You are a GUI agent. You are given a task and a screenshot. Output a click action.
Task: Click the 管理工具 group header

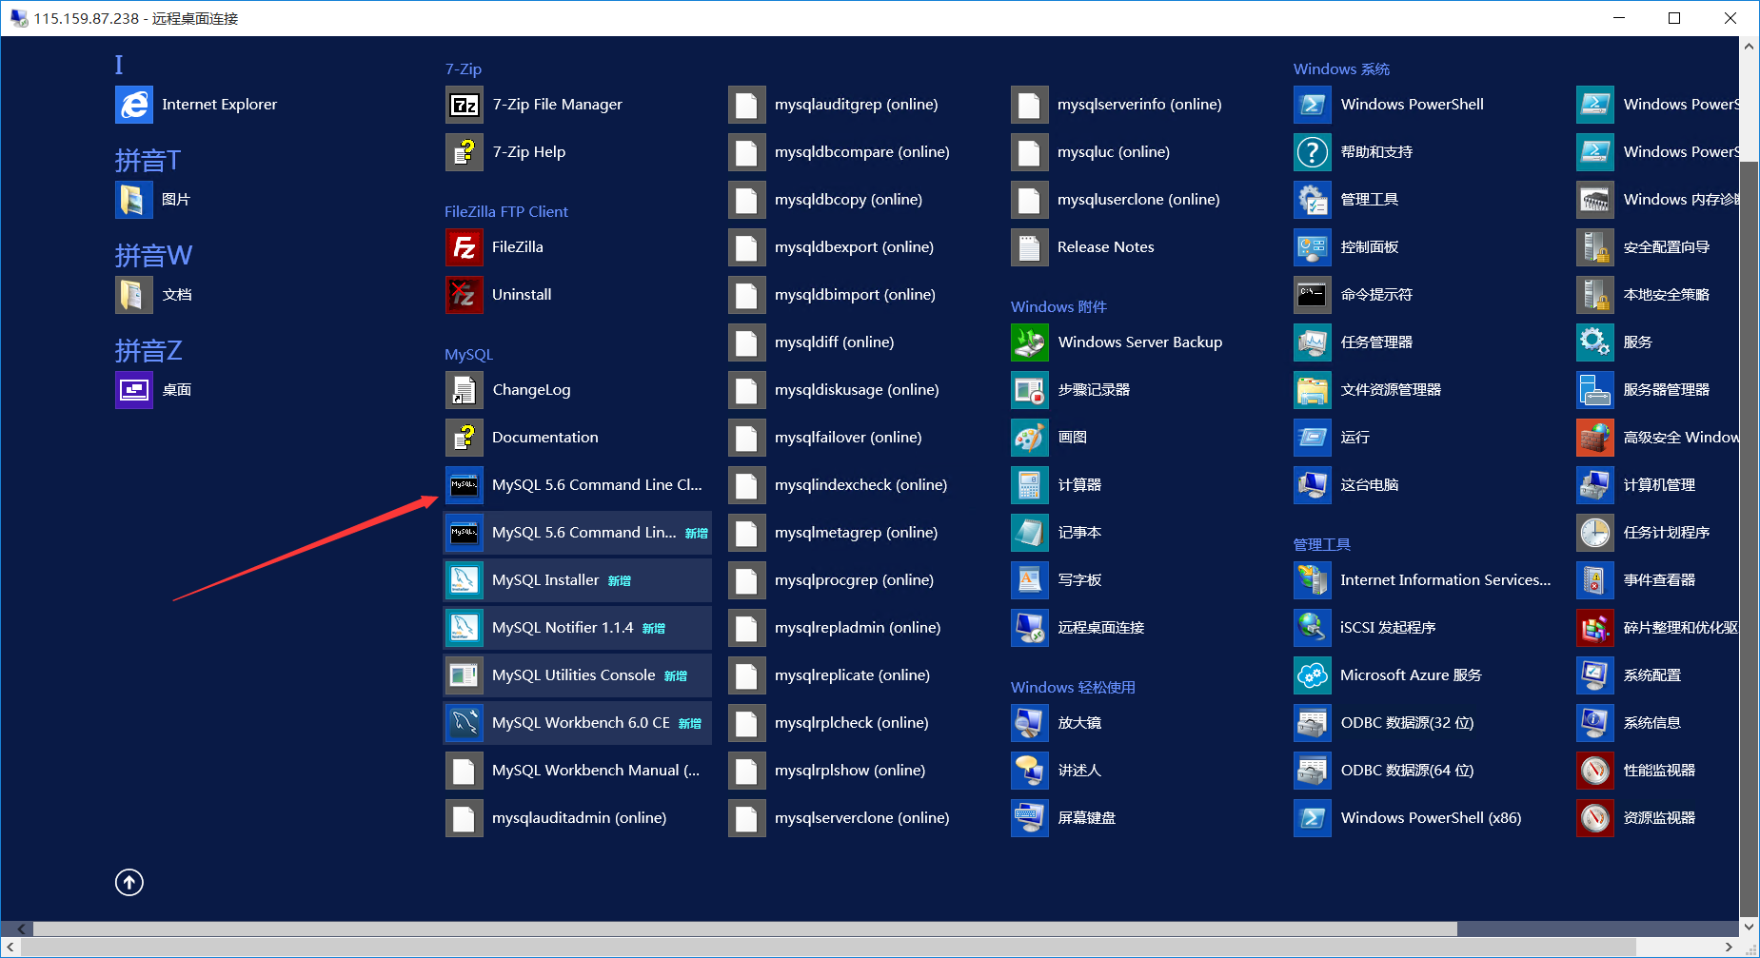coord(1322,545)
